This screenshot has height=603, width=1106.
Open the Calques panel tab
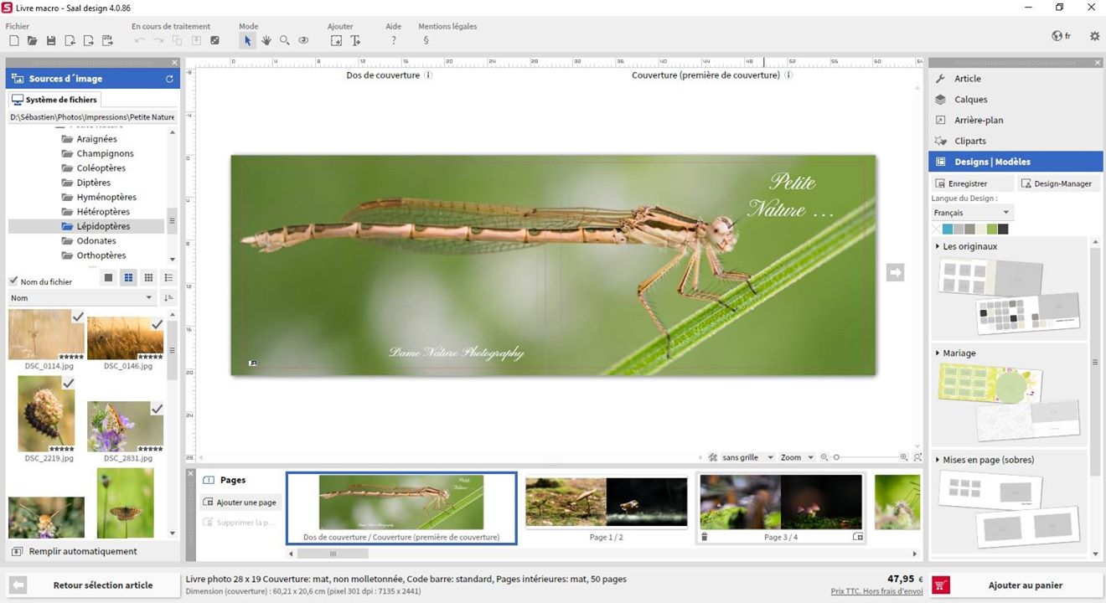tap(970, 100)
